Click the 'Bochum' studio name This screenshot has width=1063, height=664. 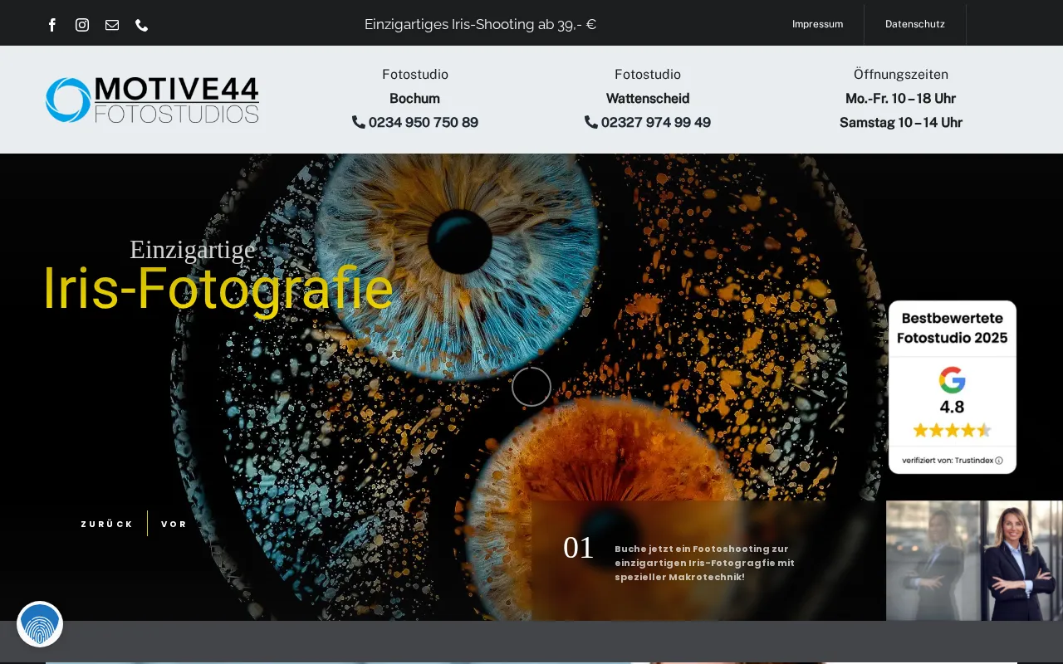coord(415,99)
